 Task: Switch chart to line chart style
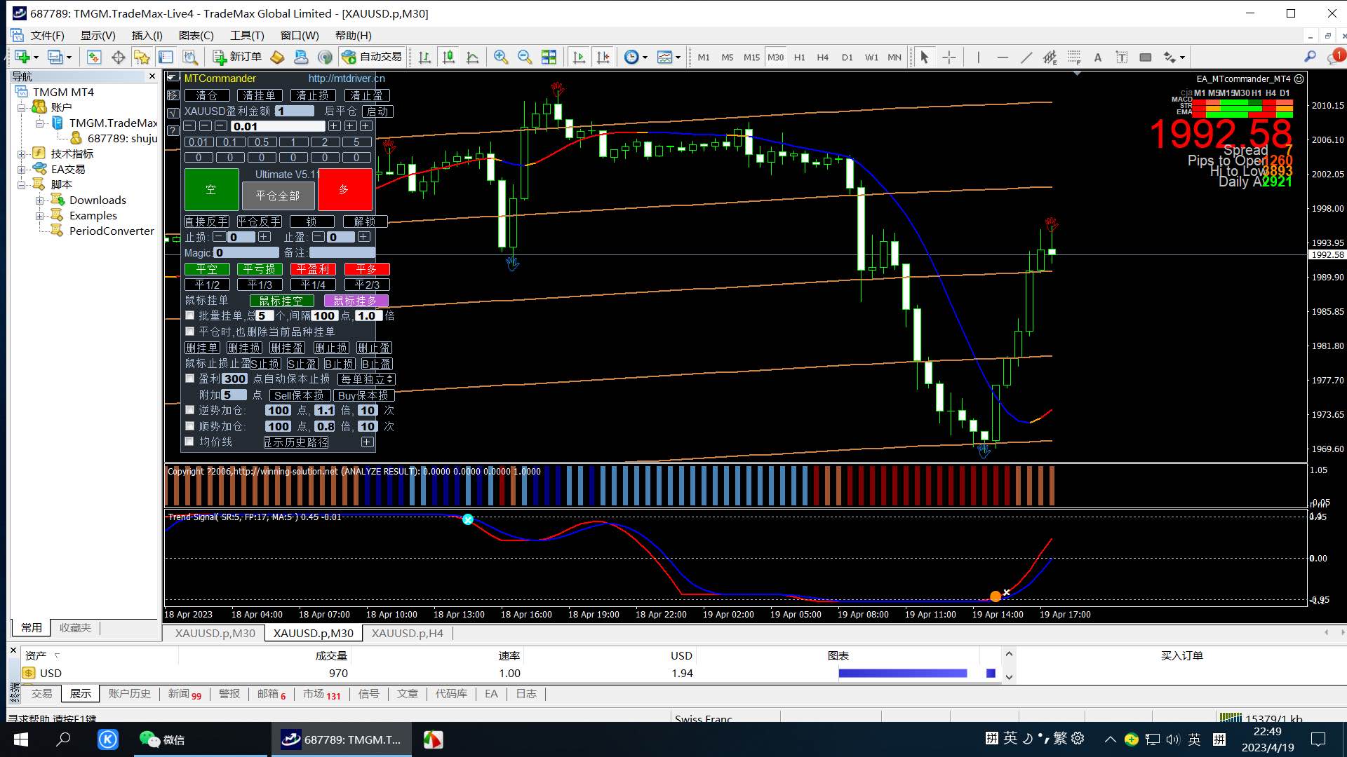[472, 57]
